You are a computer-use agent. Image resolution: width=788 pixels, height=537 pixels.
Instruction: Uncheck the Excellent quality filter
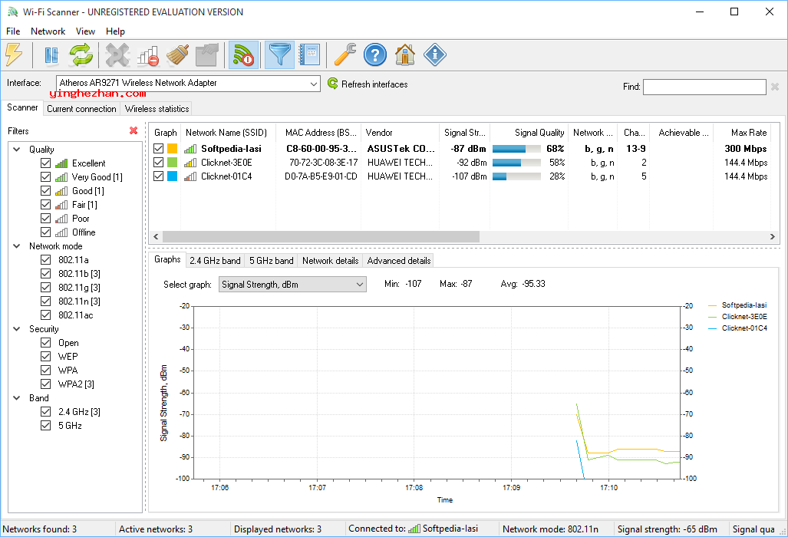(46, 163)
